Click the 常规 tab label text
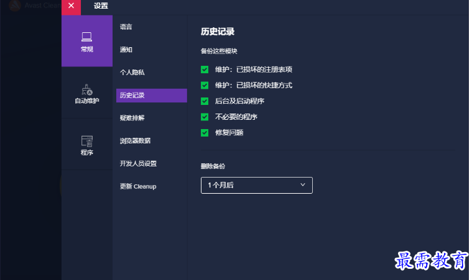 point(86,49)
